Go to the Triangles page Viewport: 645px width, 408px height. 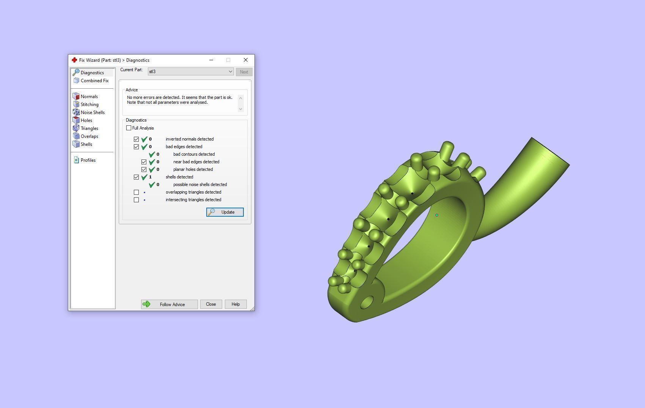pos(89,128)
